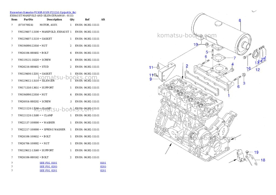The width and height of the screenshot is (276, 195).
Task: Select part number YM121120-13590
Action: 28,108
